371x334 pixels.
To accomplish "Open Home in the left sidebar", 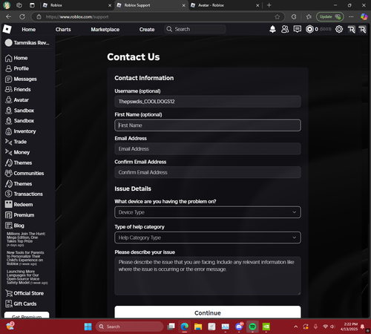I will (x=16, y=58).
